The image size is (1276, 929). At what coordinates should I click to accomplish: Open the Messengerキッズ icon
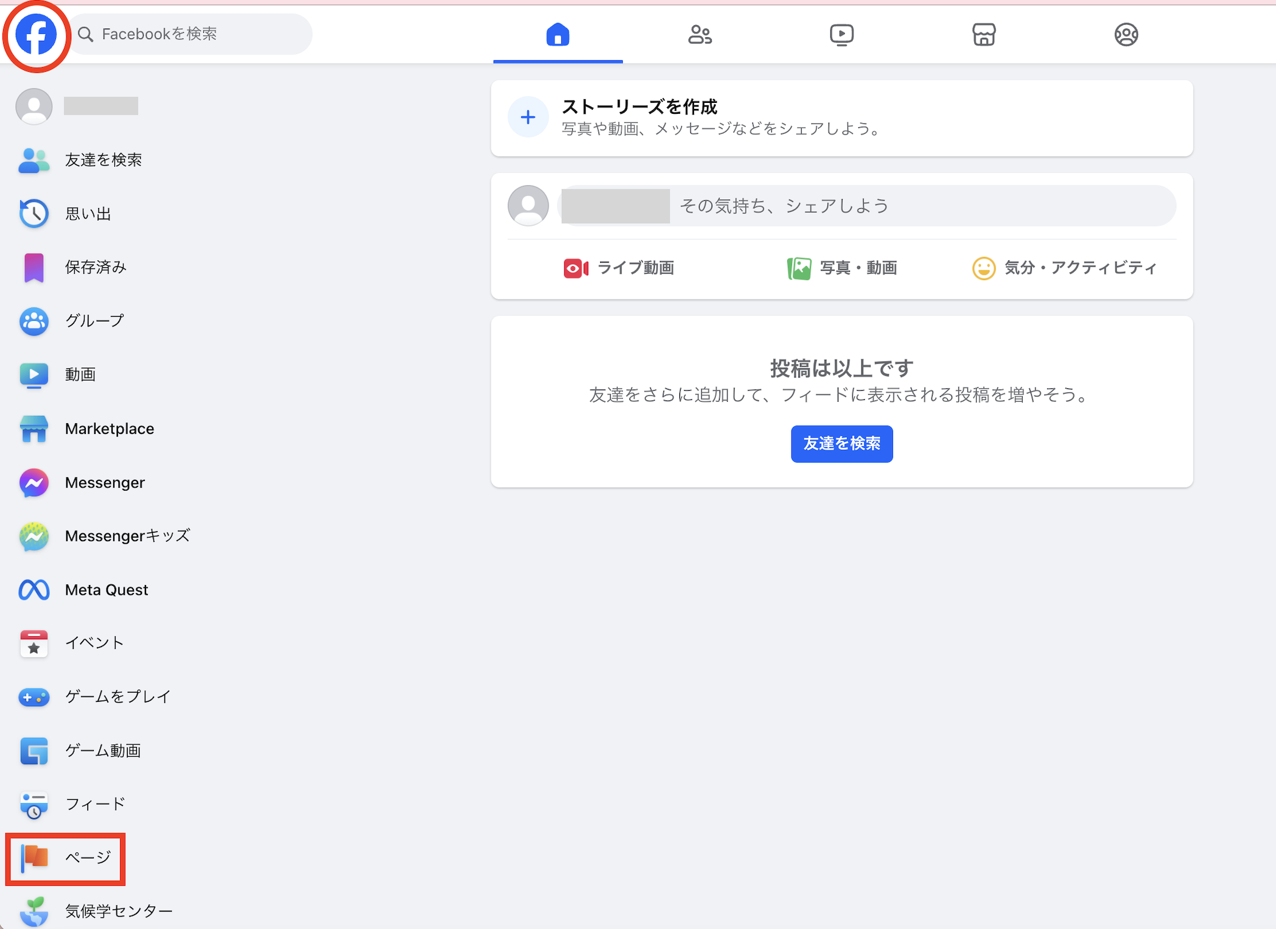pos(34,536)
